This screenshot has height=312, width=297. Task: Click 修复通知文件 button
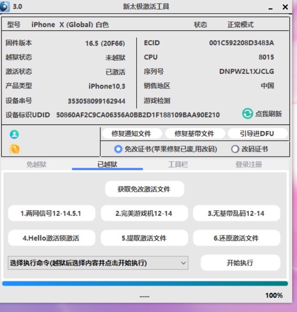click(132, 133)
